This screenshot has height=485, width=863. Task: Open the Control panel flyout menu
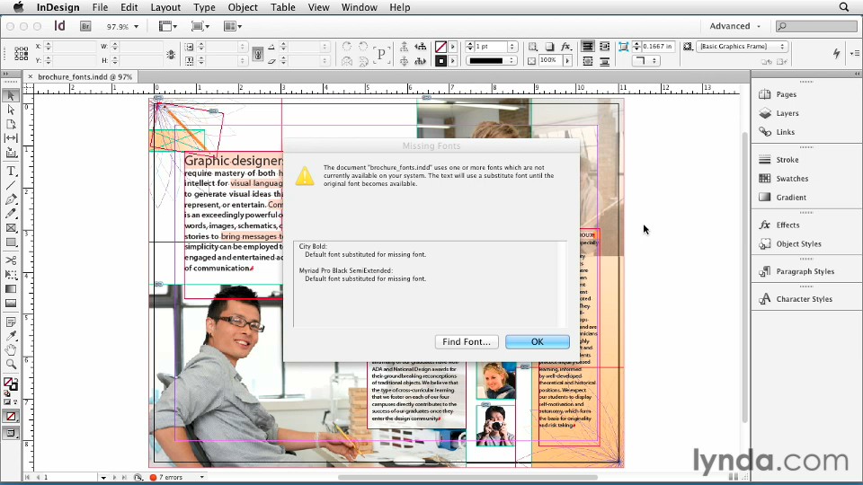click(854, 53)
